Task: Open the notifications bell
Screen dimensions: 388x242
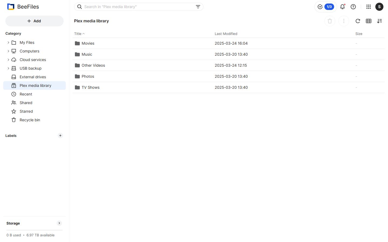Action: (x=342, y=7)
